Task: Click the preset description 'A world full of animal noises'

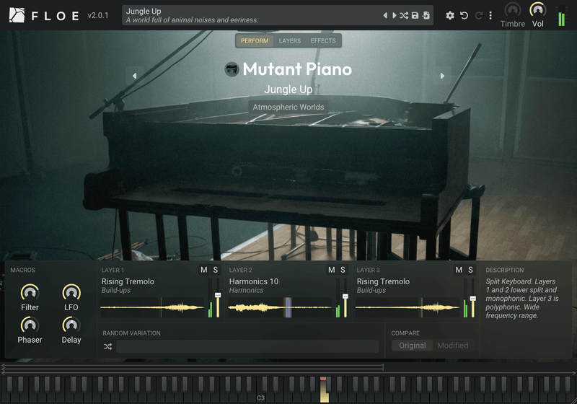Action: tap(192, 20)
